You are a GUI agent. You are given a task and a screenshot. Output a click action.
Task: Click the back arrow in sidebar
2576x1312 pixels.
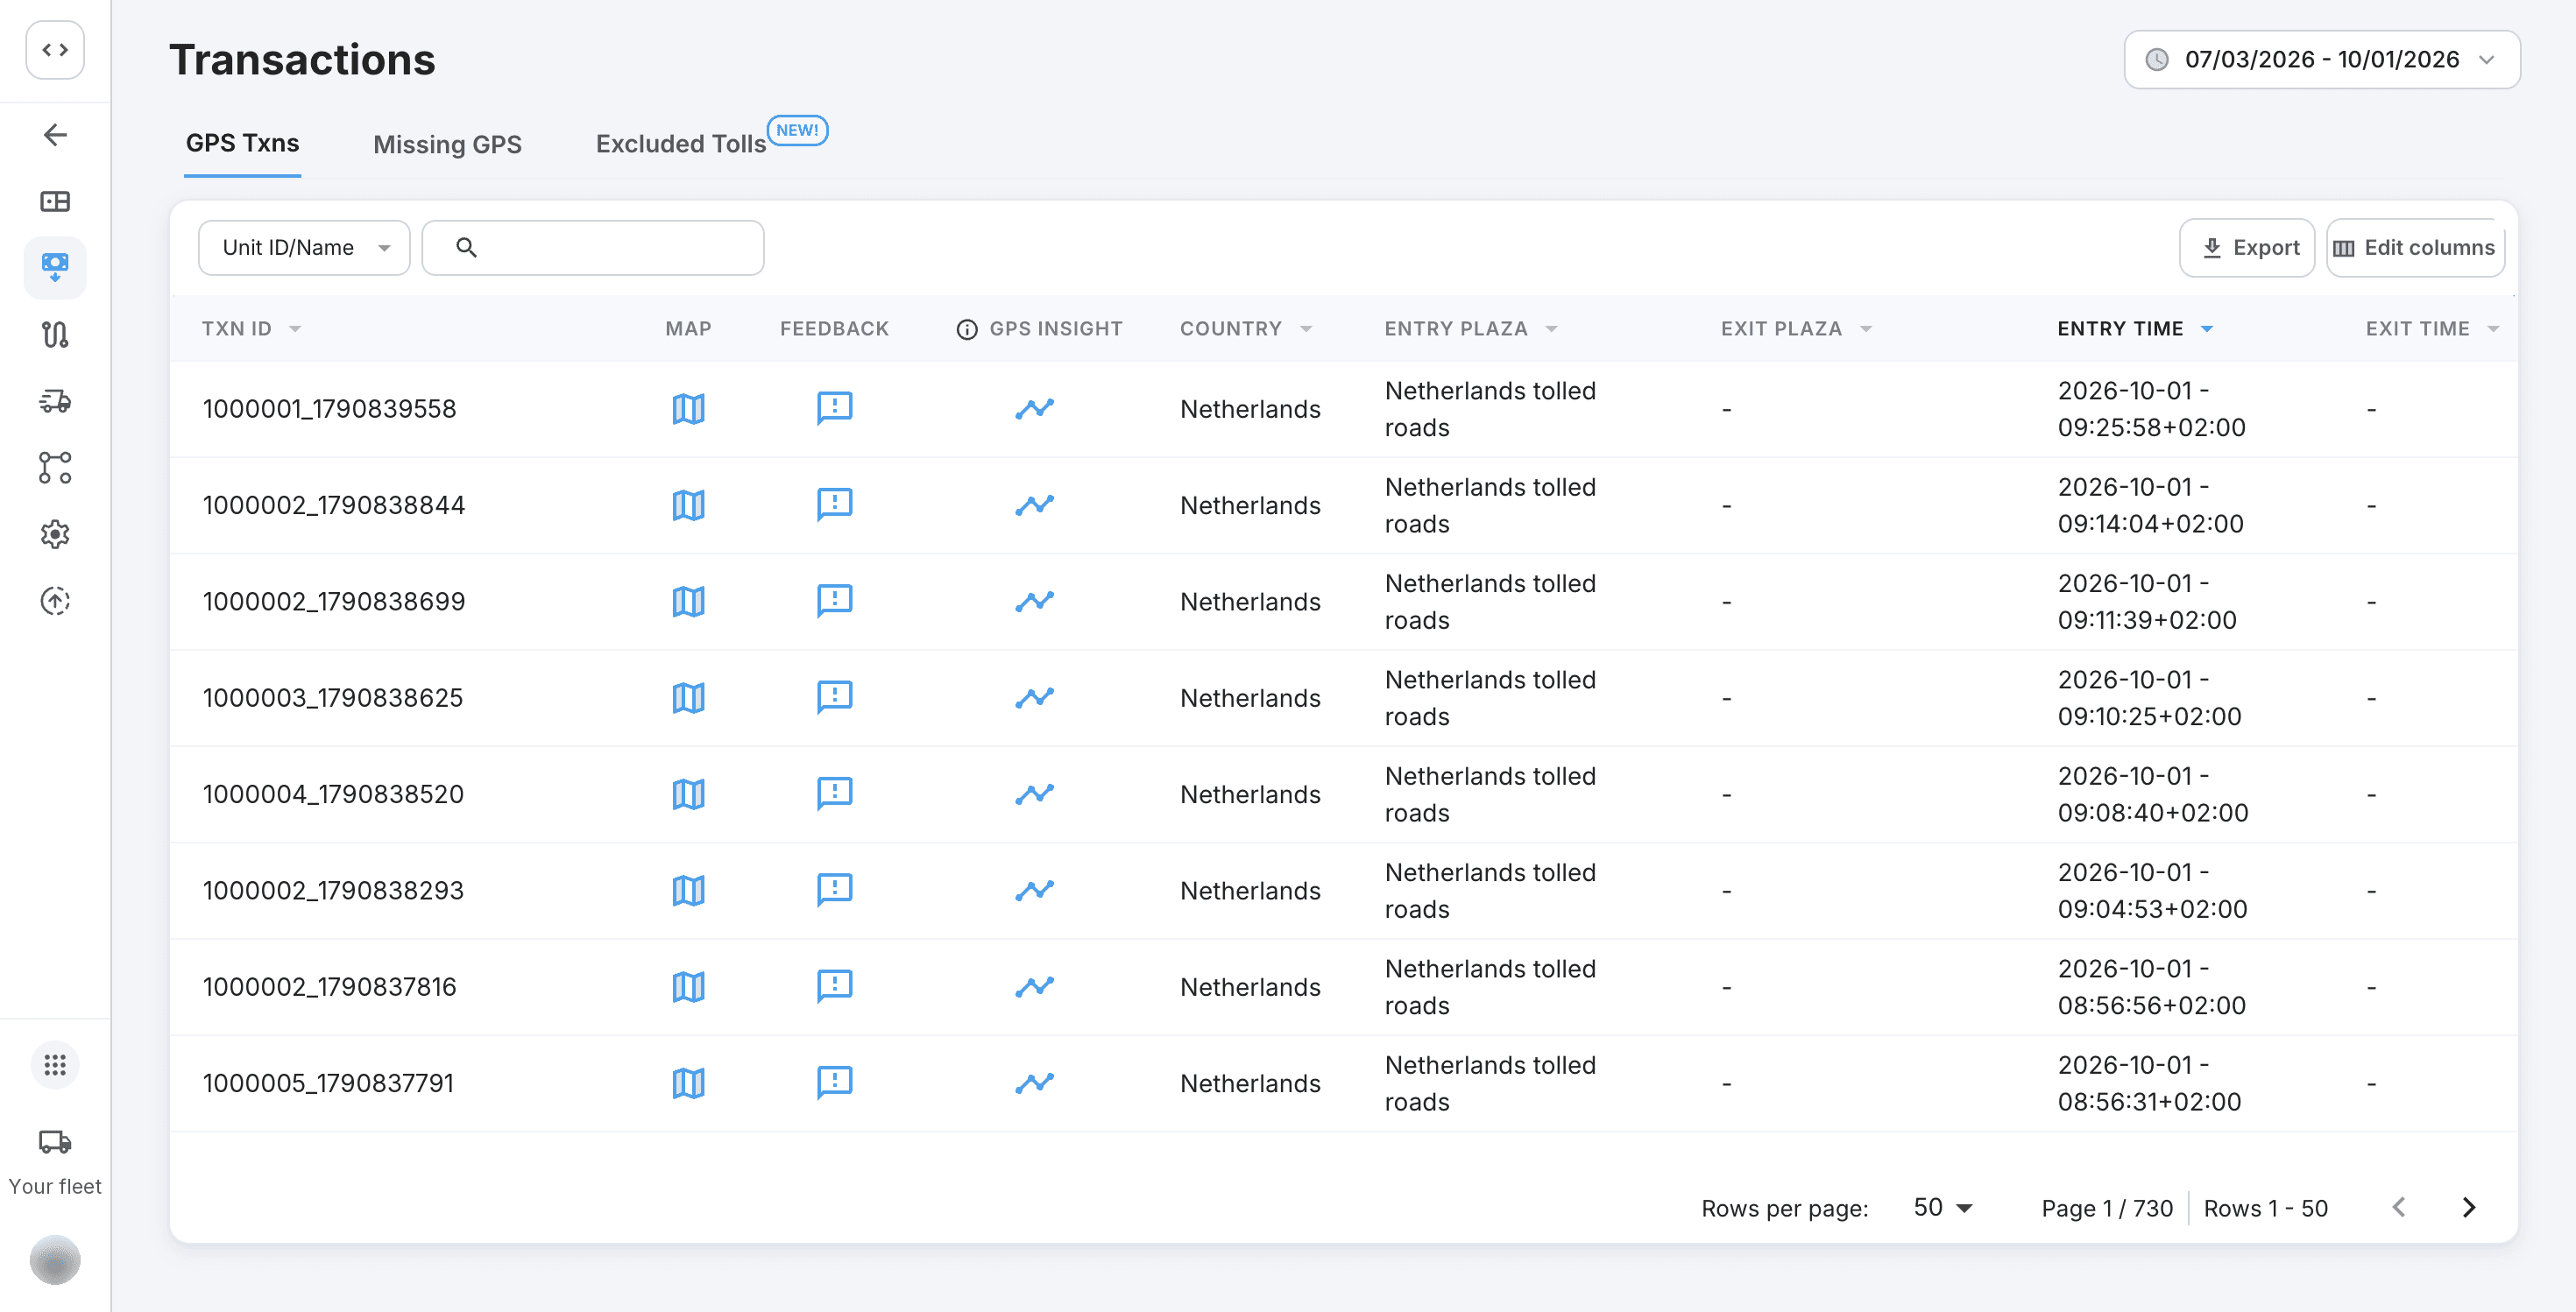click(55, 135)
